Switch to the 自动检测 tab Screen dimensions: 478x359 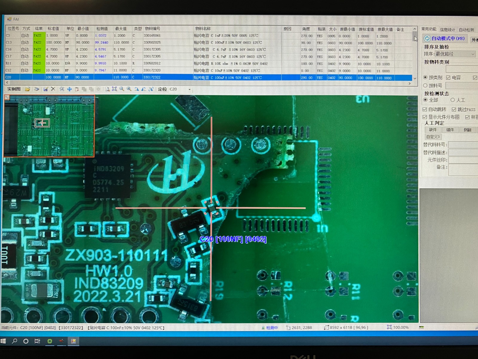pos(466,30)
